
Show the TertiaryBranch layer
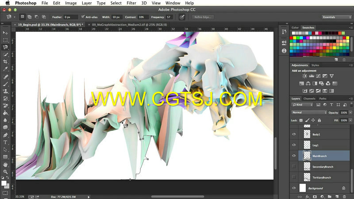294,177
